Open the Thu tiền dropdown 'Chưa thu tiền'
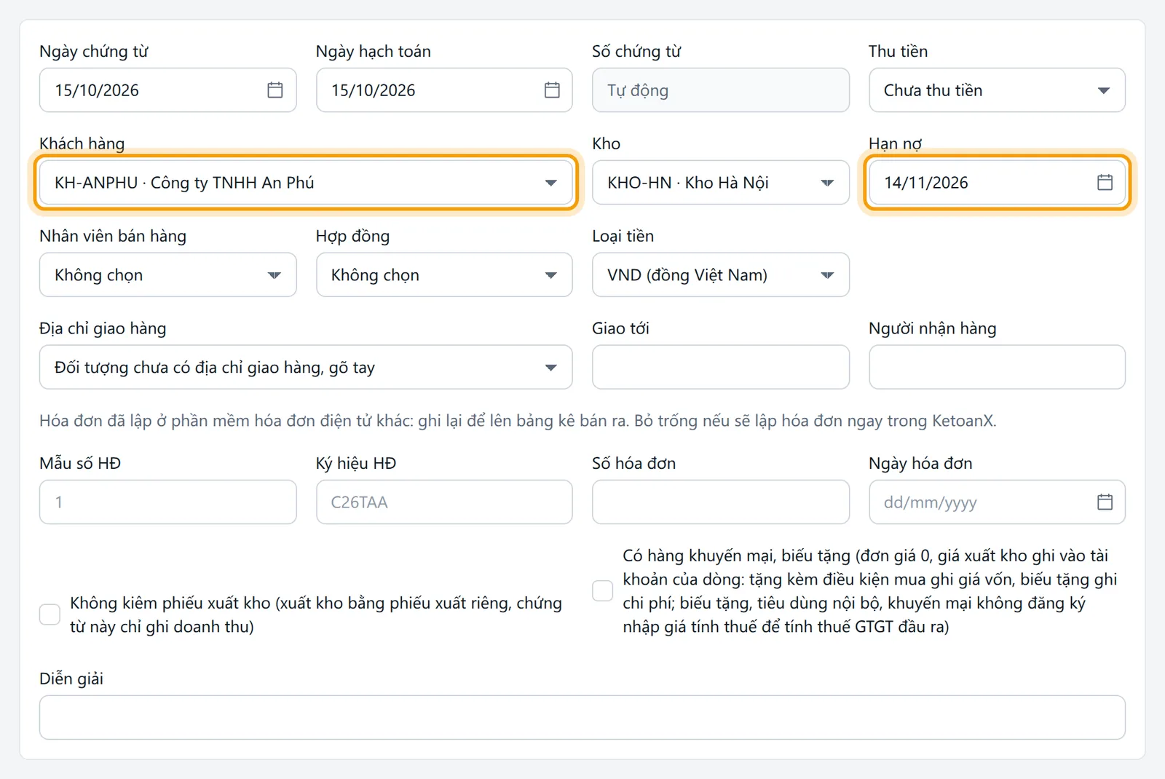The height and width of the screenshot is (779, 1165). pos(997,90)
